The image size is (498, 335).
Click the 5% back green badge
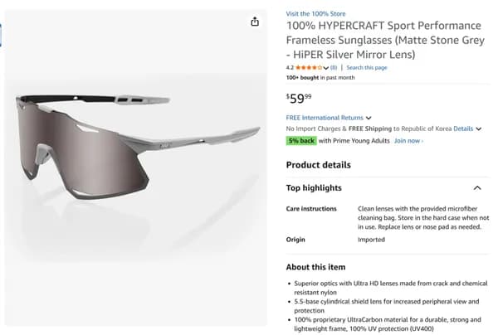pyautogui.click(x=300, y=141)
